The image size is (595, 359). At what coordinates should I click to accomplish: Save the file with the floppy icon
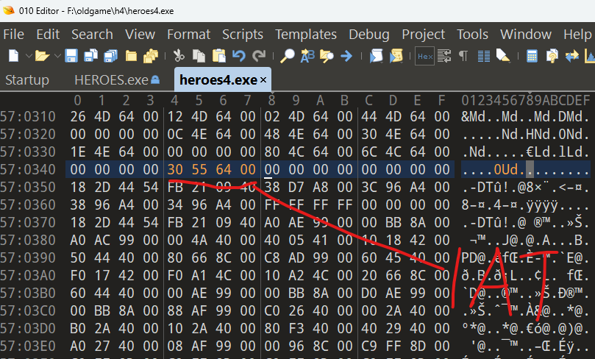pos(71,56)
